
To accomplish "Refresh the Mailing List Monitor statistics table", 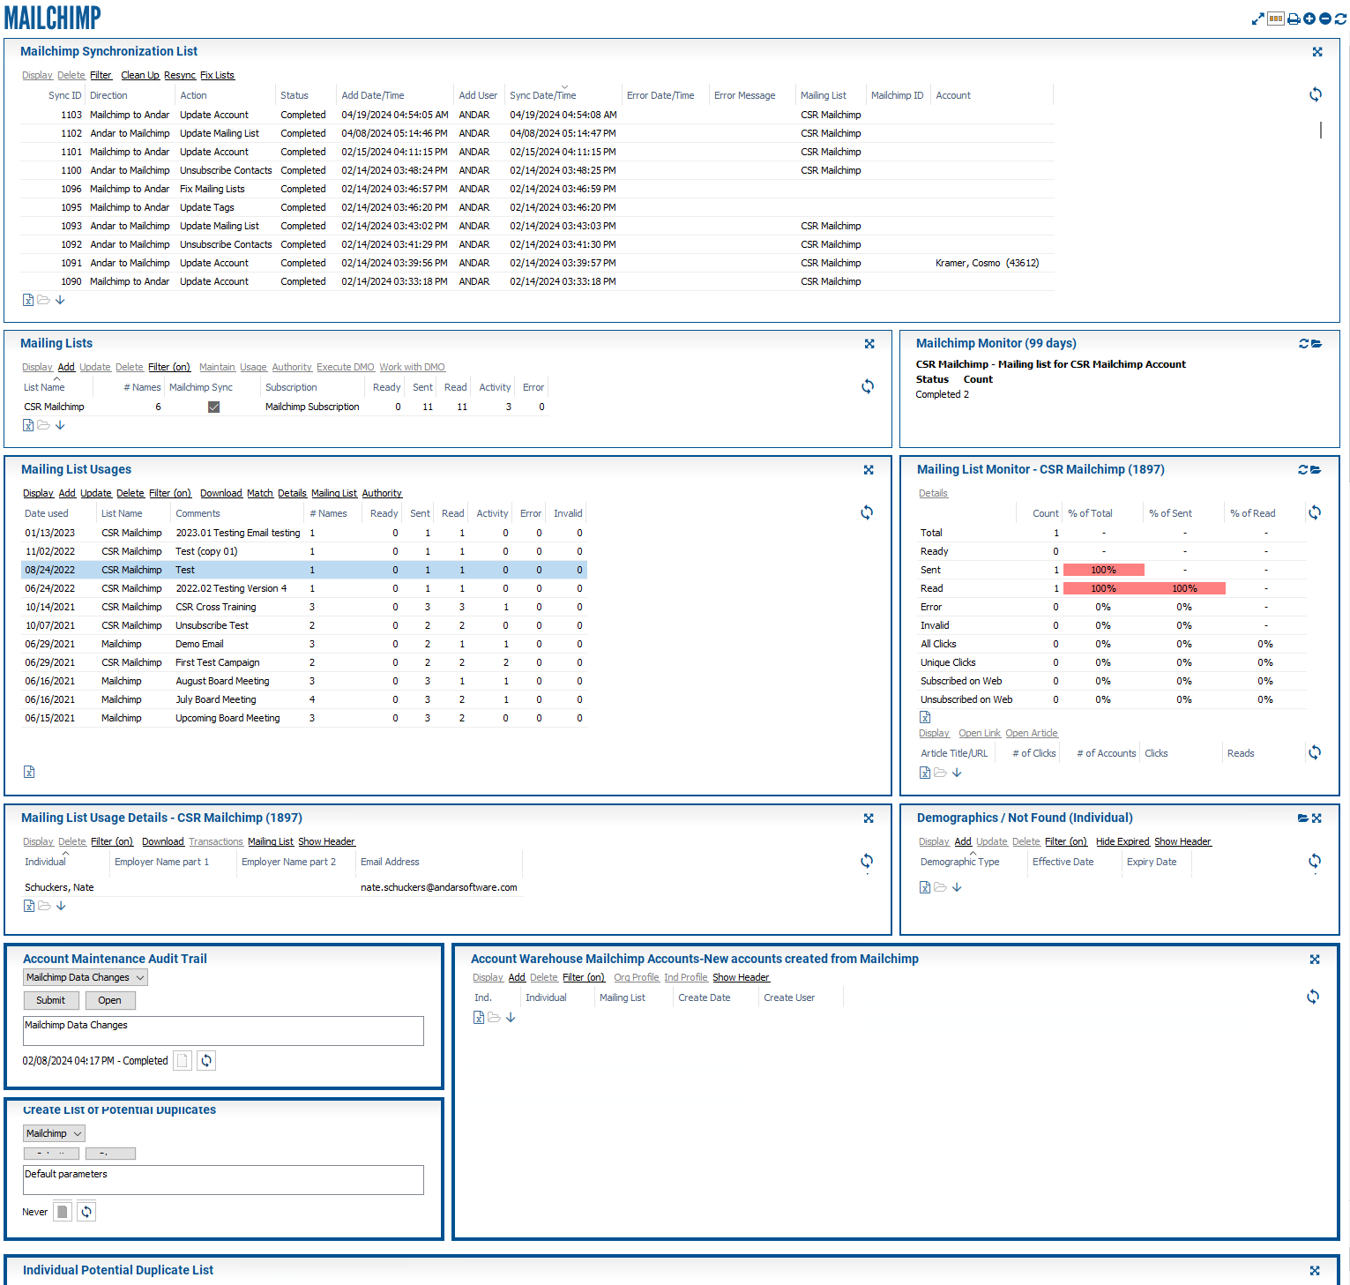I will click(x=1315, y=512).
